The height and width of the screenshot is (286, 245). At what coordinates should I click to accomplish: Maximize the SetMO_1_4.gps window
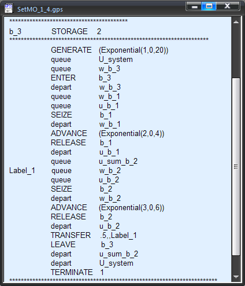tap(209, 6)
